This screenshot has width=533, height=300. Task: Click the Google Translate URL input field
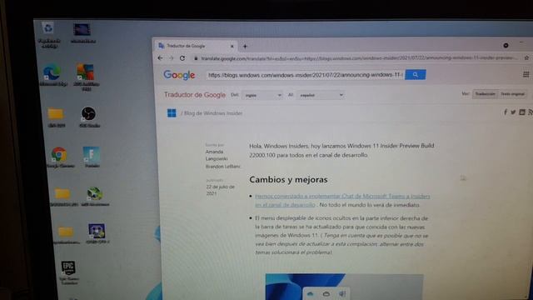306,75
